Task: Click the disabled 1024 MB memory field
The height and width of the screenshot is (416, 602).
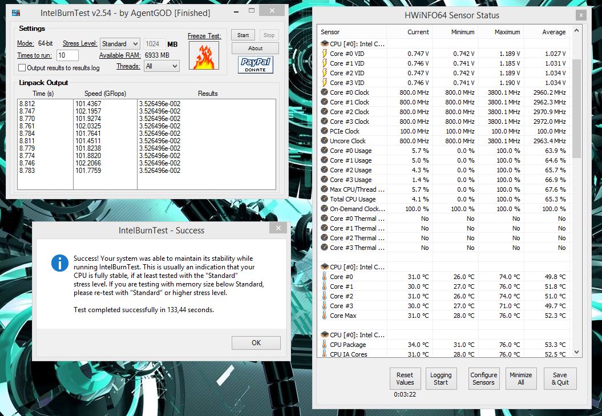Action: click(x=154, y=44)
